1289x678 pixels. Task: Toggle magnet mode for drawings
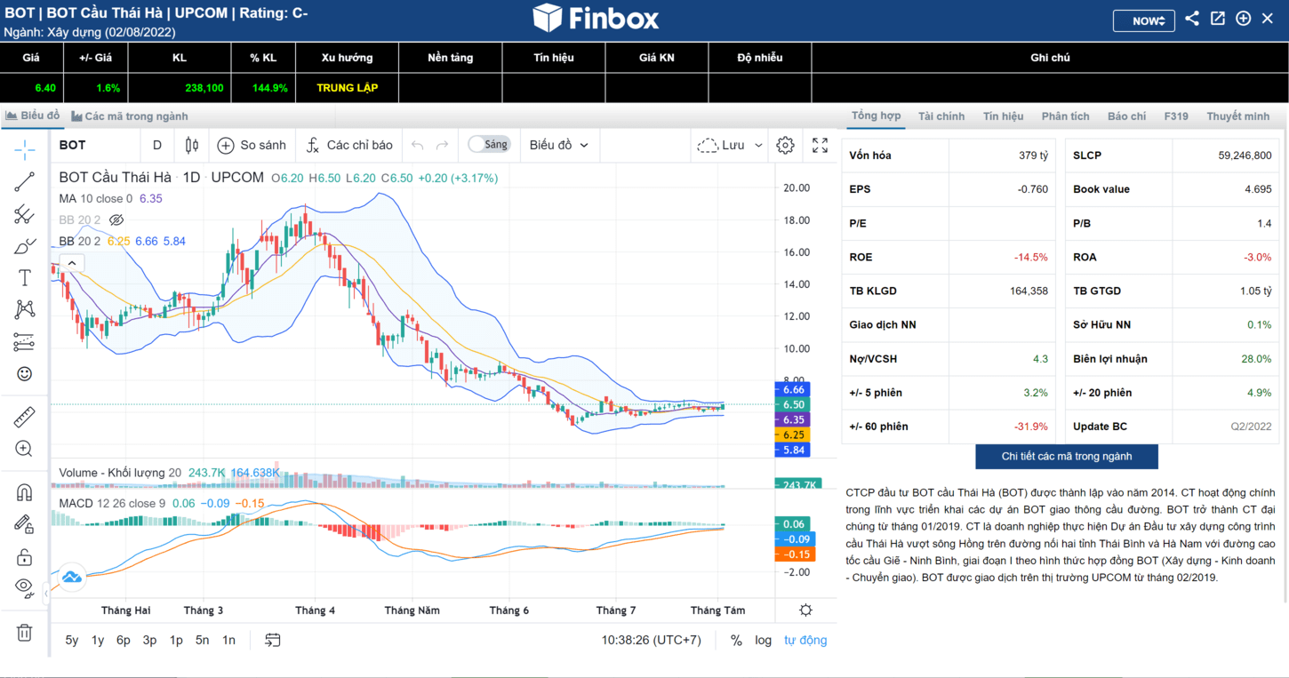(x=24, y=492)
